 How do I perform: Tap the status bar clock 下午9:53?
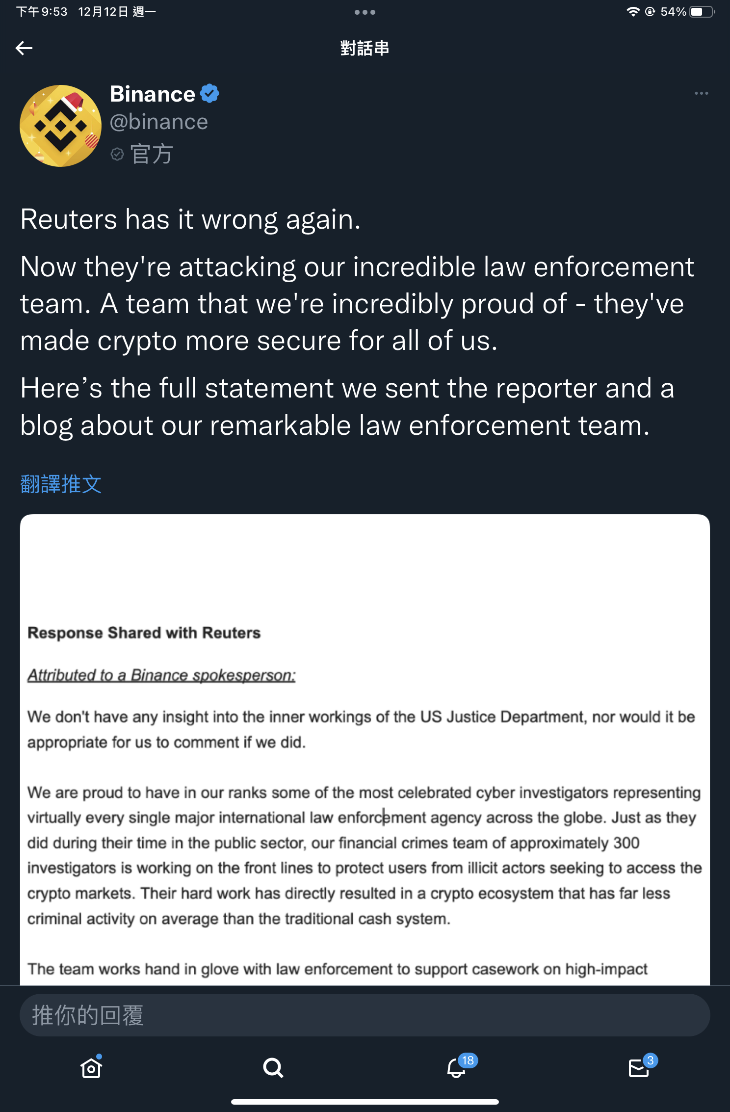click(42, 12)
